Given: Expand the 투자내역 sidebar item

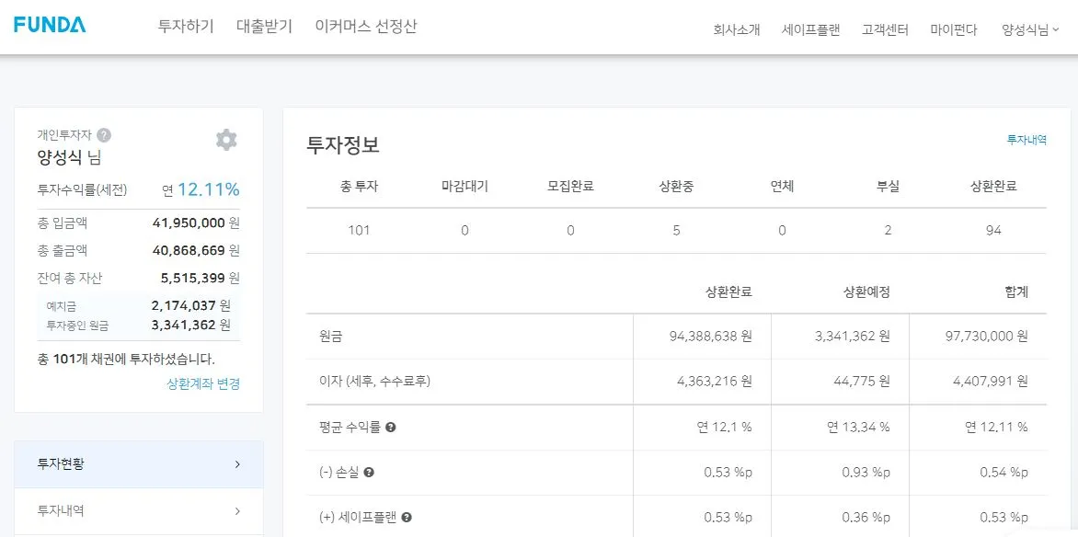Looking at the screenshot, I should (138, 511).
